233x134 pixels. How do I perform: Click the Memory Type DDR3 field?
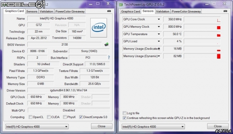(40, 77)
